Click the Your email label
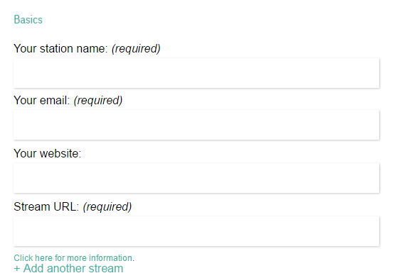The height and width of the screenshot is (278, 399). click(x=42, y=100)
